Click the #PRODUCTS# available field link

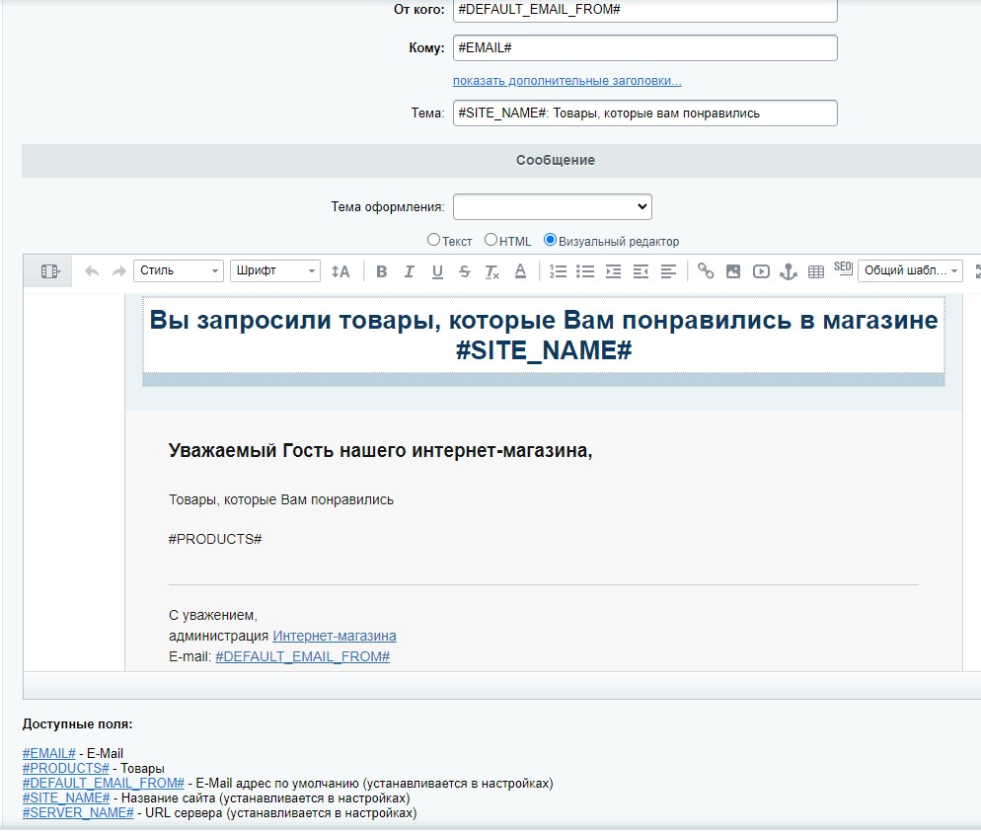pos(65,768)
